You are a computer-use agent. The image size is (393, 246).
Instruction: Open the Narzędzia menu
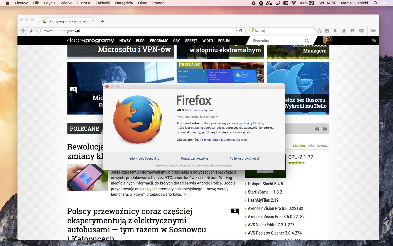point(124,3)
